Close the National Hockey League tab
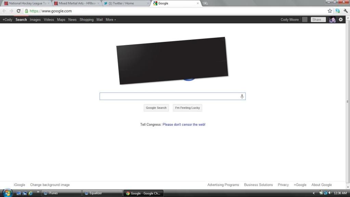This screenshot has width=350, height=197. pos(49,3)
